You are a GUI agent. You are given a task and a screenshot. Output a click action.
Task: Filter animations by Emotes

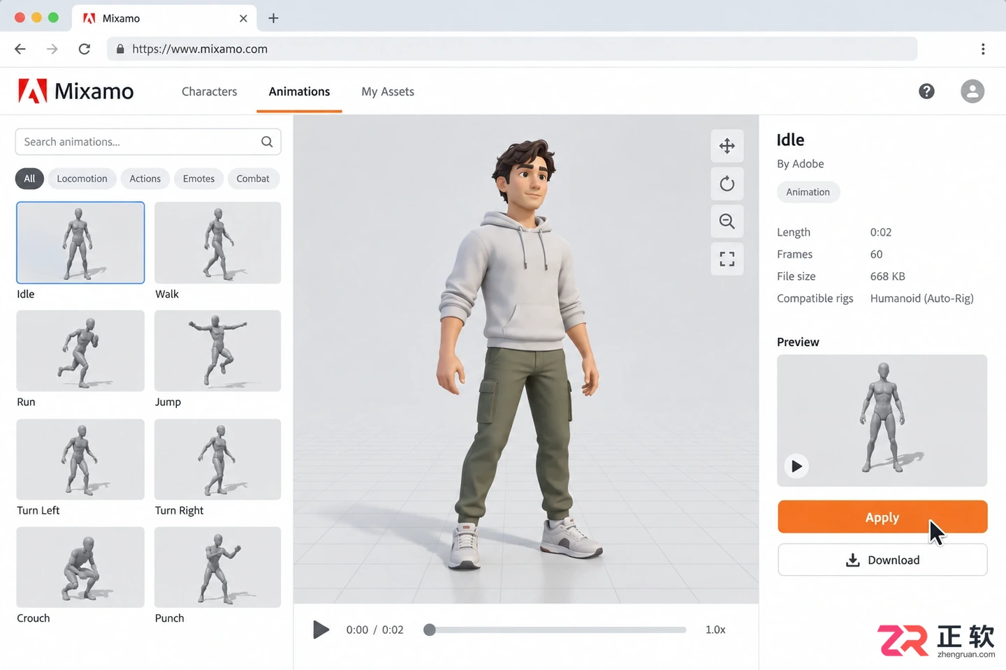[x=198, y=179]
